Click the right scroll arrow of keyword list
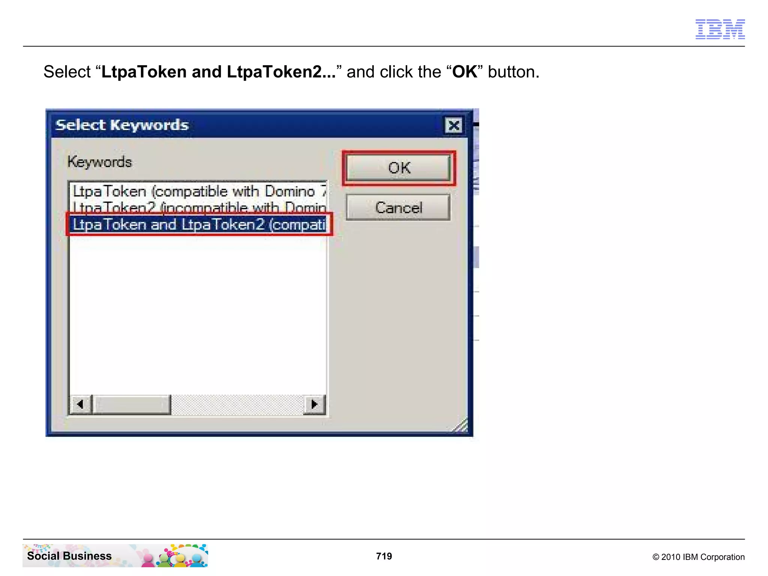 tap(314, 404)
